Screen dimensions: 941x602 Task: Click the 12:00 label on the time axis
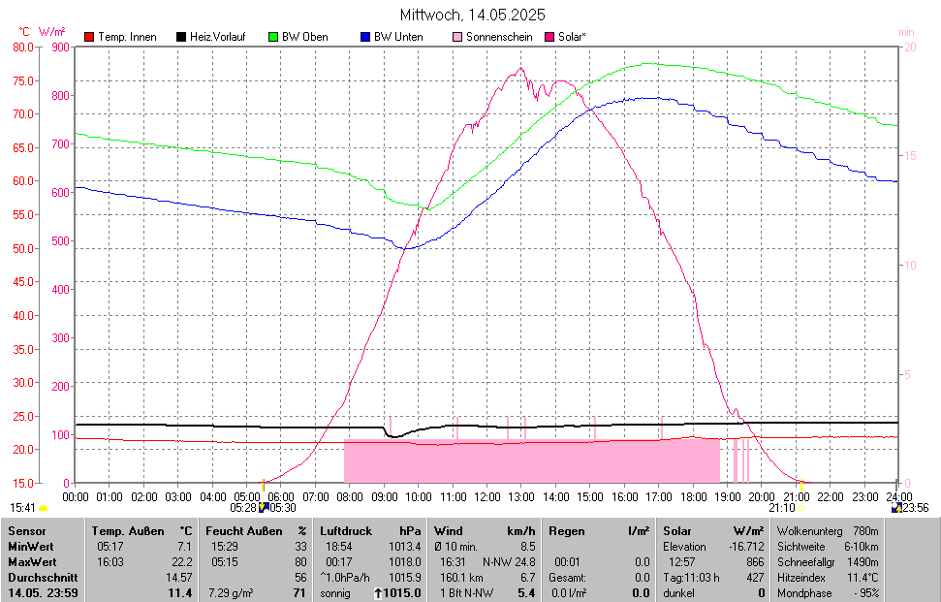[x=486, y=497]
